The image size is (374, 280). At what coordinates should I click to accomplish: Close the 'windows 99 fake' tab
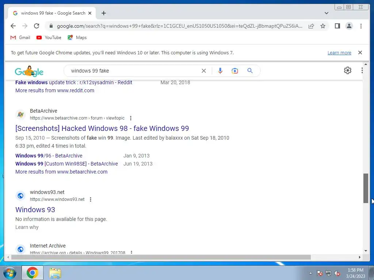click(90, 13)
